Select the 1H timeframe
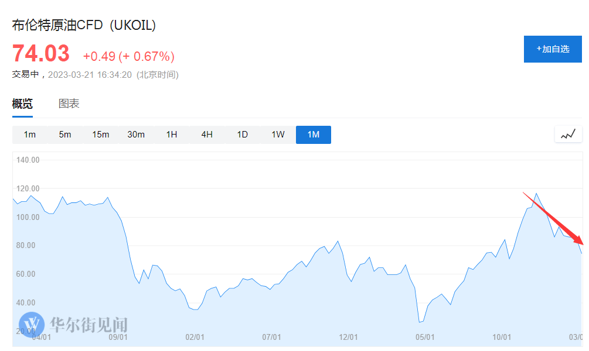589x351 pixels. [172, 135]
